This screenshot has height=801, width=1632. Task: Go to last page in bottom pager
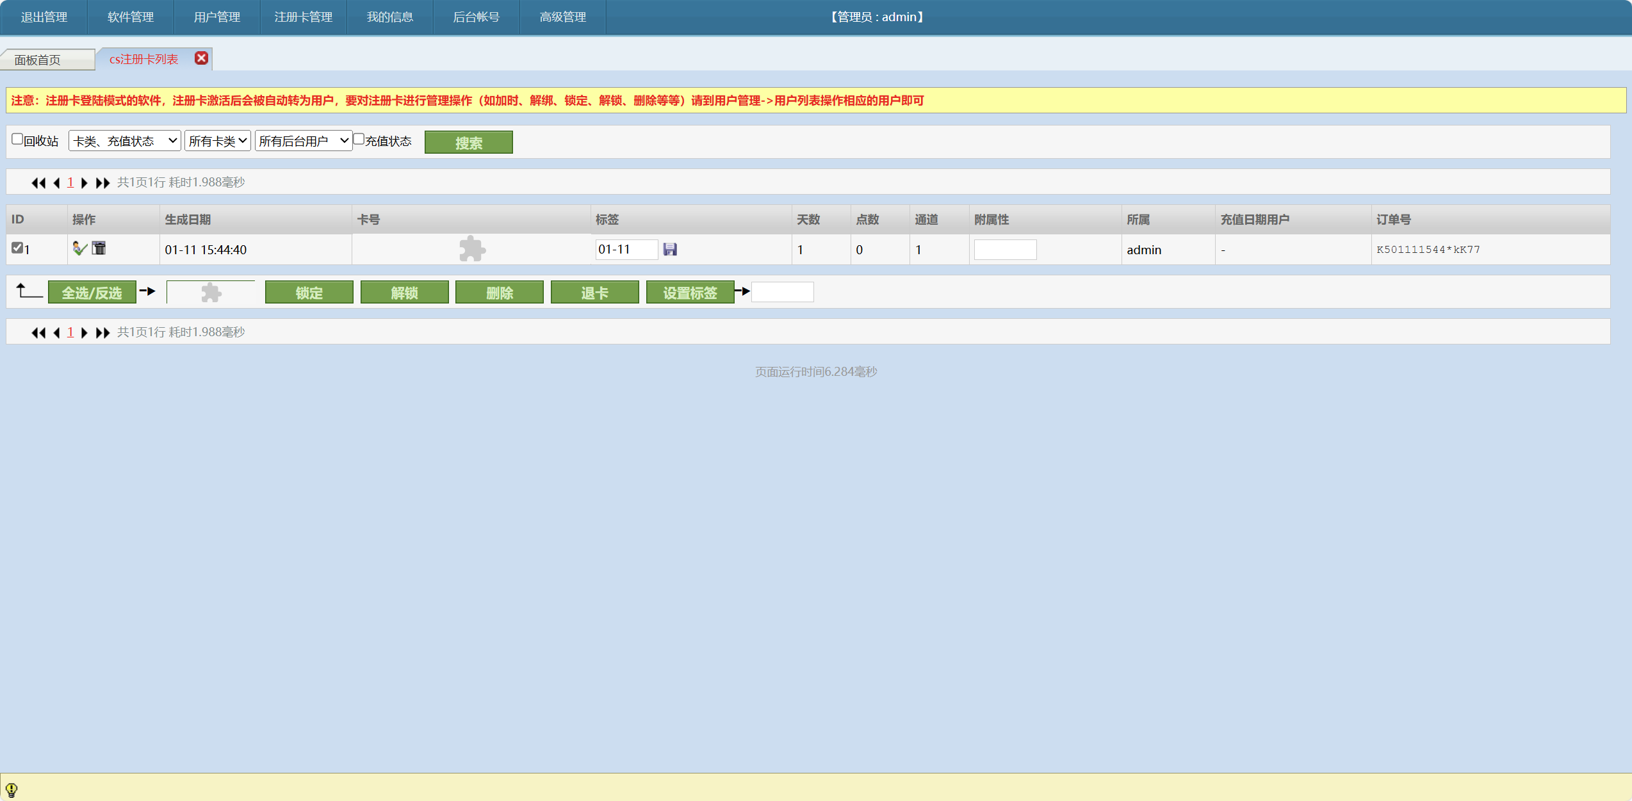[x=102, y=333]
